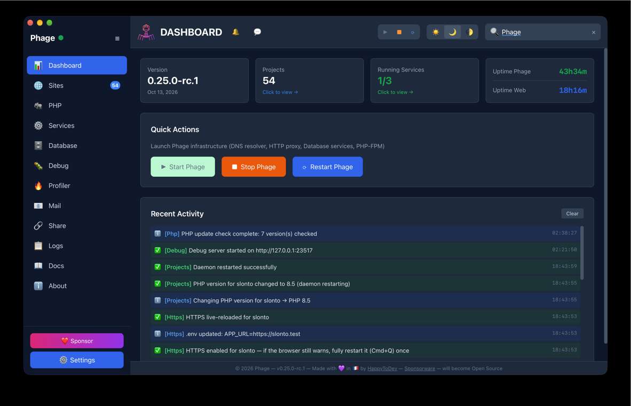Click 'Click to view' under Projects
Image resolution: width=631 pixels, height=406 pixels.
click(280, 92)
